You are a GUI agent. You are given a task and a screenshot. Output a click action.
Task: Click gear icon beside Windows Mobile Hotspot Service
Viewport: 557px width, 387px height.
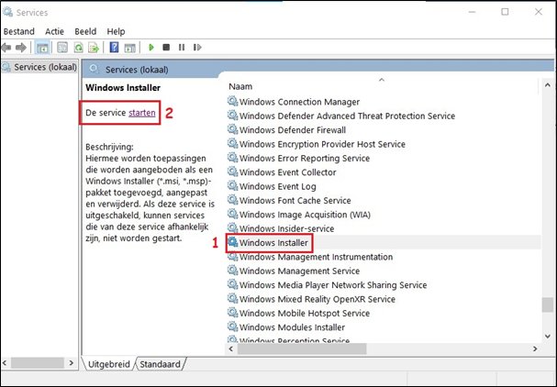click(x=233, y=313)
